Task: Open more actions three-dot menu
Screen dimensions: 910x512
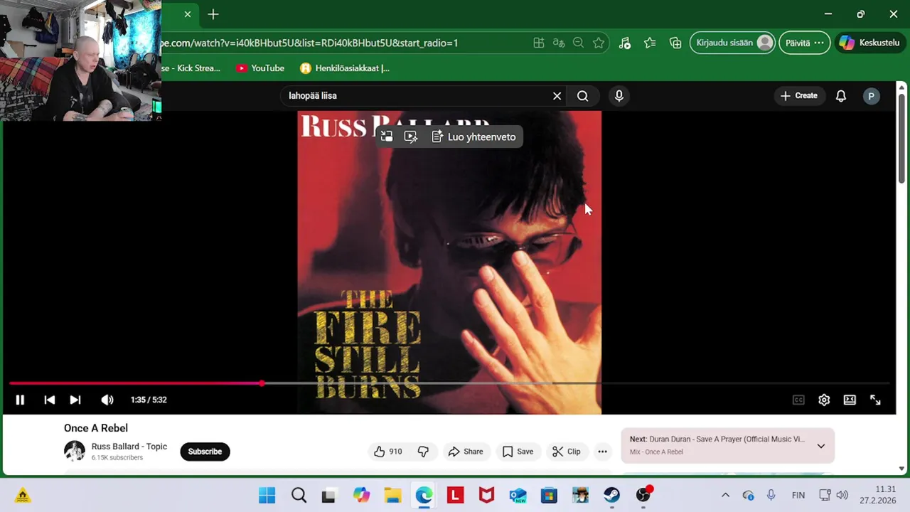Action: 602,452
